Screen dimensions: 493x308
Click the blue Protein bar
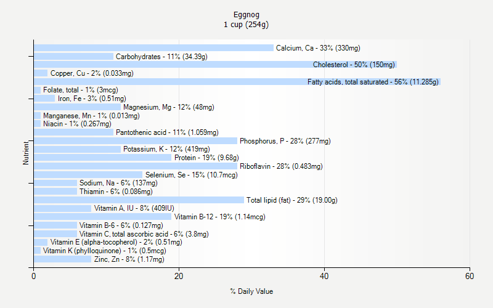click(103, 158)
